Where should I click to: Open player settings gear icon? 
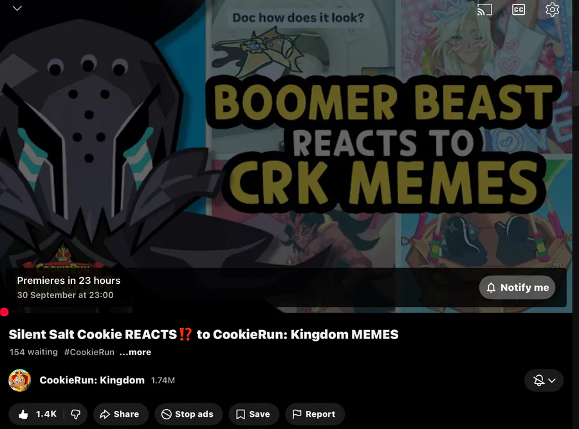click(x=552, y=10)
